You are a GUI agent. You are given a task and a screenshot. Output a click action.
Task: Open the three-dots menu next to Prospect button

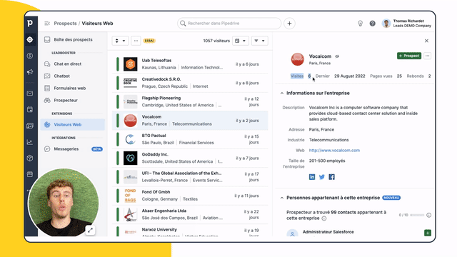tap(427, 56)
